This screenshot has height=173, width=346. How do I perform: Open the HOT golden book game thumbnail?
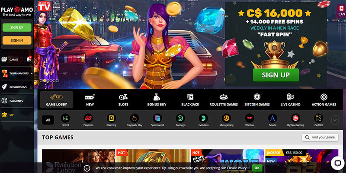(153, 161)
